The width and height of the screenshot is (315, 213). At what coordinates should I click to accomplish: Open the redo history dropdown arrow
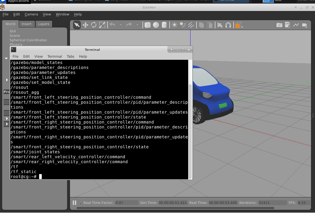point(137,25)
